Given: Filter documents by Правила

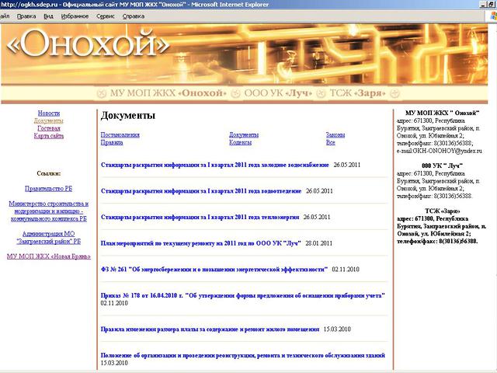Looking at the screenshot, I should [112, 142].
